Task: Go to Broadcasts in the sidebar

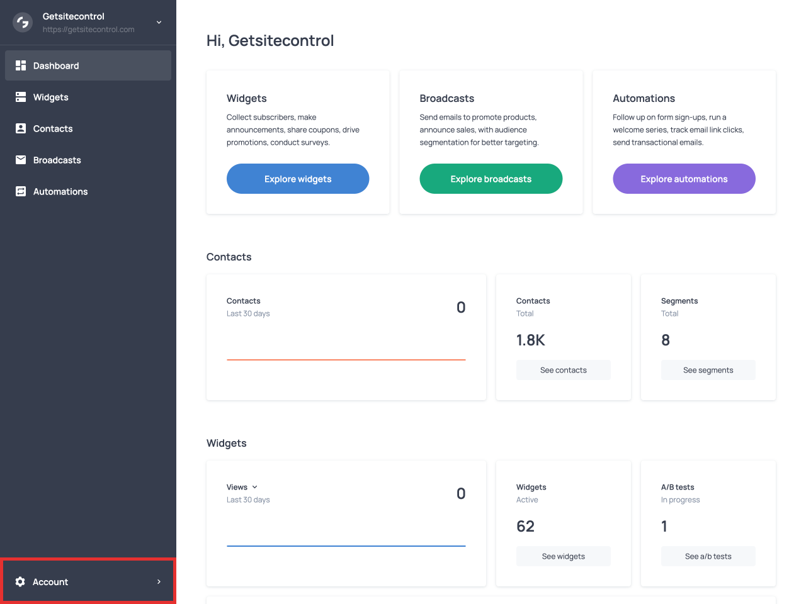Action: [x=57, y=160]
